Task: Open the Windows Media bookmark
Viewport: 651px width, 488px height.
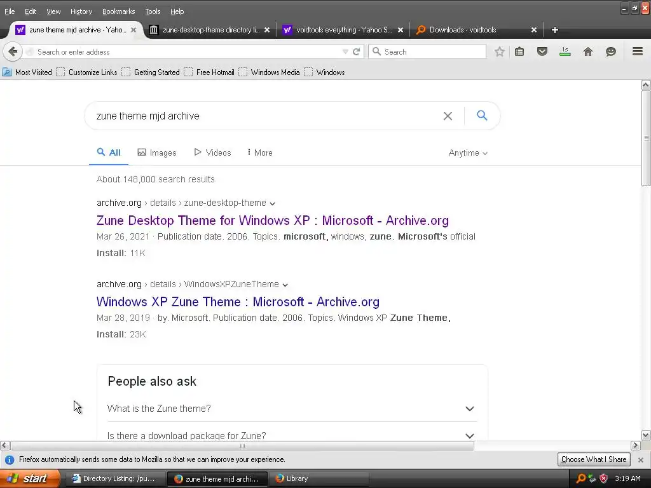Action: tap(269, 72)
